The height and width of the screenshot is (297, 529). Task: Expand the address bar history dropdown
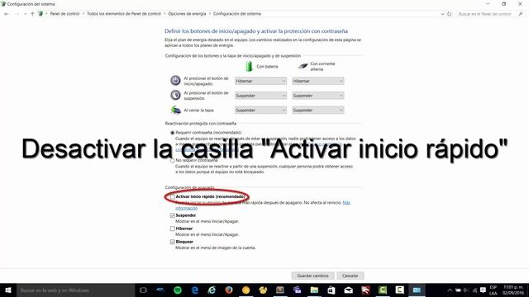[x=442, y=14]
